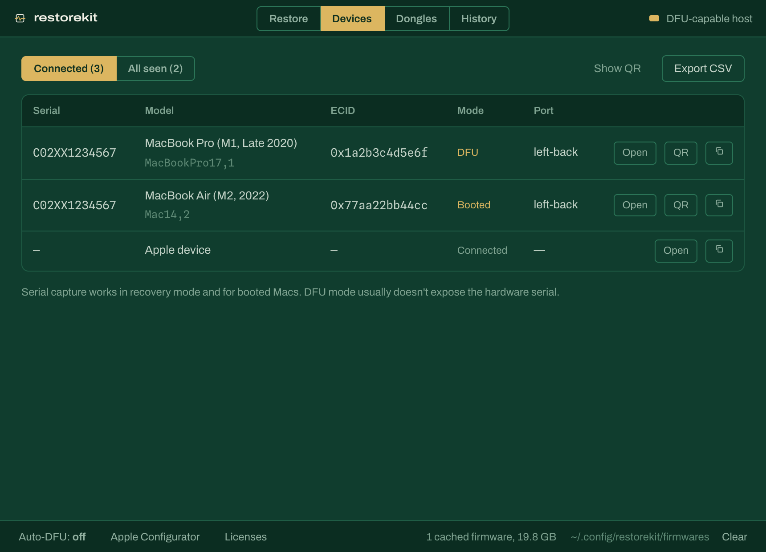The width and height of the screenshot is (766, 552).
Task: Switch to All seen (2) filter
Action: pyautogui.click(x=155, y=69)
